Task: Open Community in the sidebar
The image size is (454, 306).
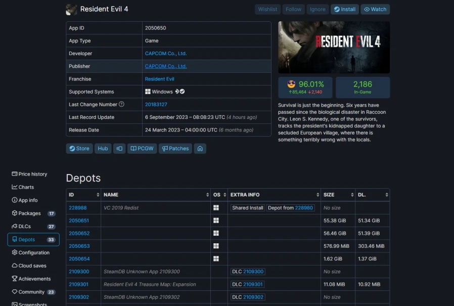Action: click(33, 292)
